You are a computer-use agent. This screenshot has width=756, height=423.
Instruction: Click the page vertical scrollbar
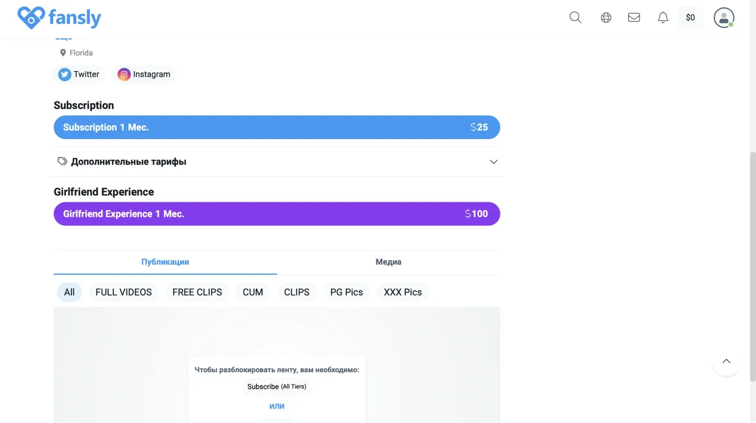(x=753, y=267)
